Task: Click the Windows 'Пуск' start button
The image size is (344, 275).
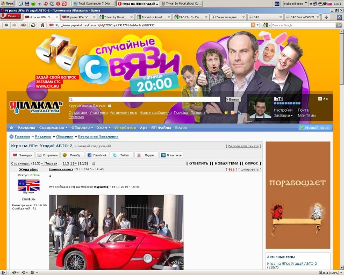Action: click(x=8, y=4)
